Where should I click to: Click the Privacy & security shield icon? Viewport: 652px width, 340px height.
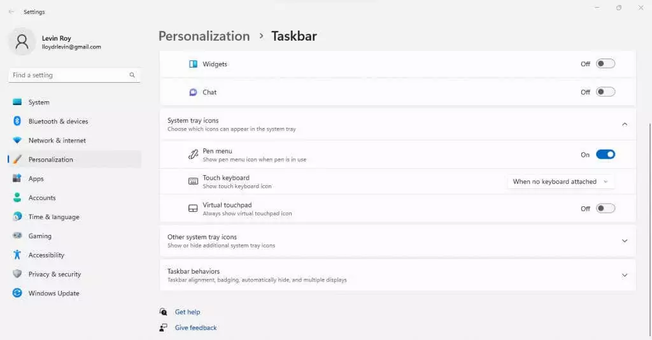point(17,274)
